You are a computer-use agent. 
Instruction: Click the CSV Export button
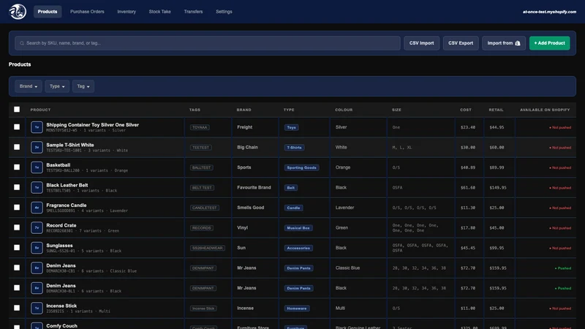tap(461, 43)
